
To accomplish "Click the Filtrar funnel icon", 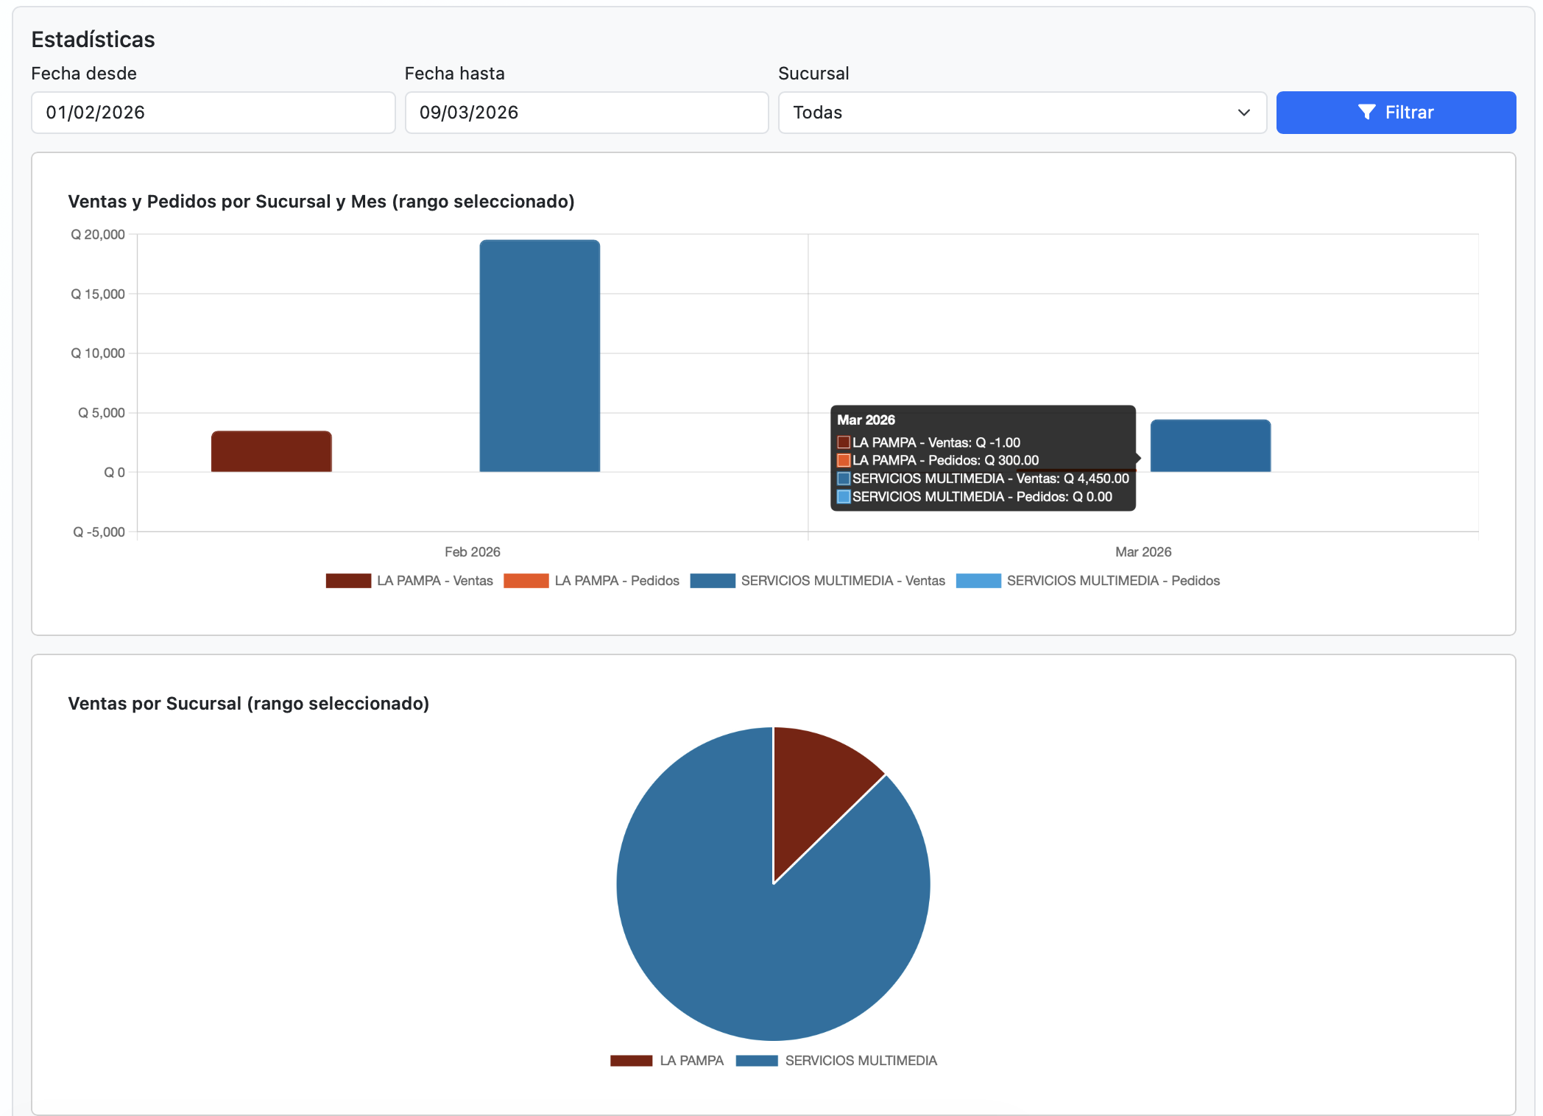I will 1366,112.
